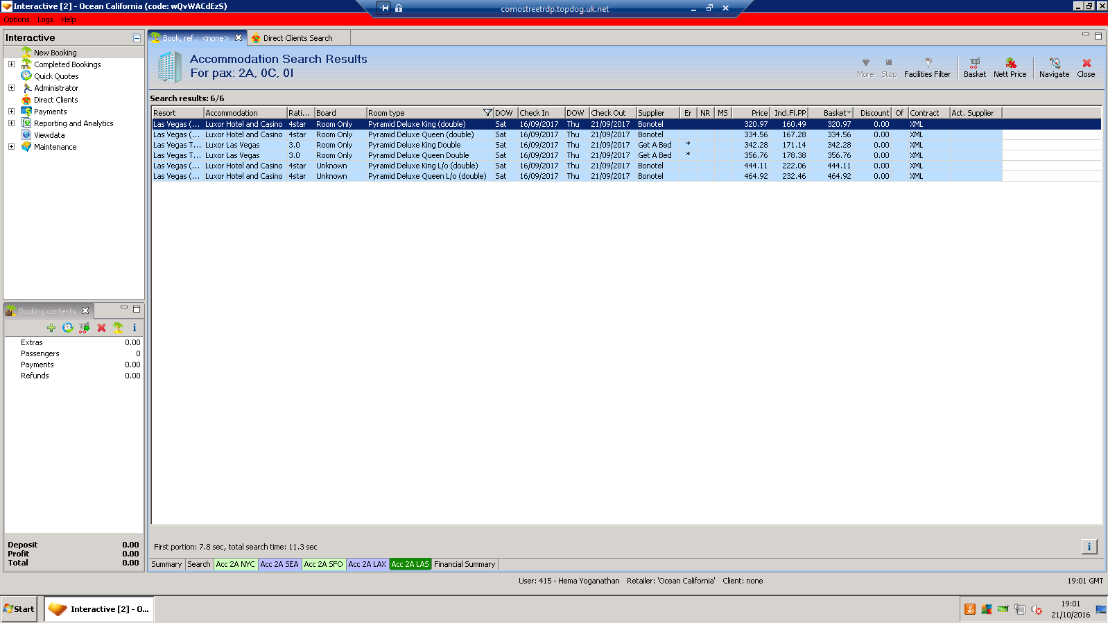
Task: Click the pin icon on the remote session bar
Action: [384, 8]
